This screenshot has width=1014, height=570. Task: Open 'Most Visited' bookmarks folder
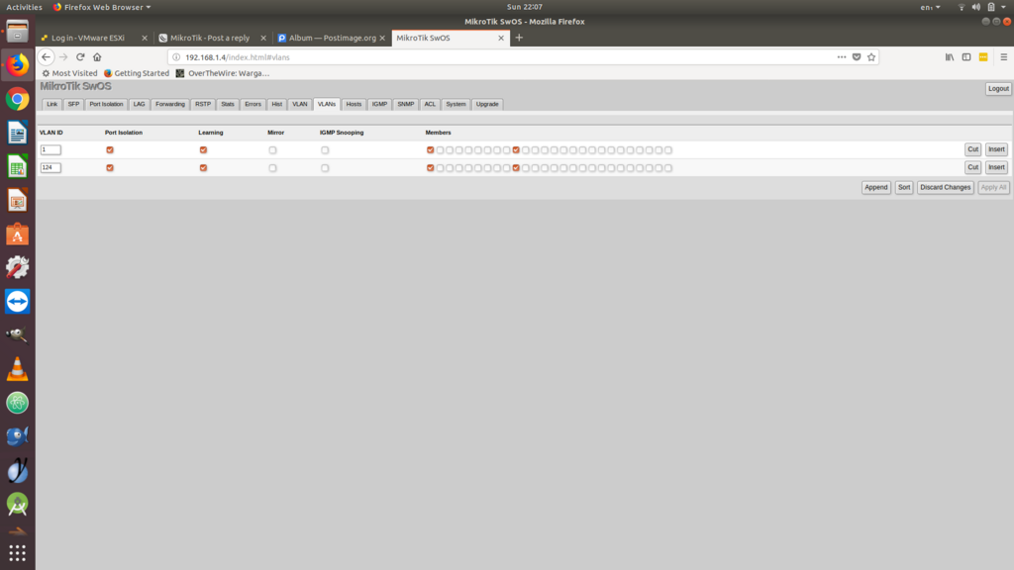[70, 73]
